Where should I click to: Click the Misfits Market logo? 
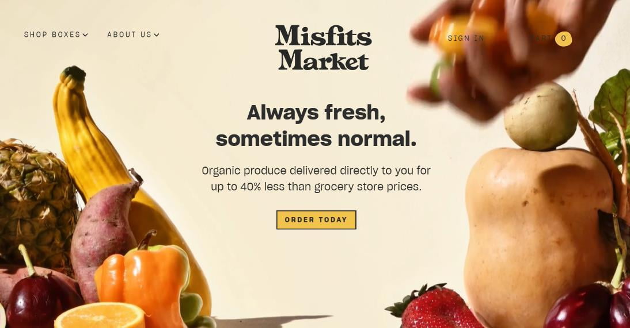click(x=324, y=48)
